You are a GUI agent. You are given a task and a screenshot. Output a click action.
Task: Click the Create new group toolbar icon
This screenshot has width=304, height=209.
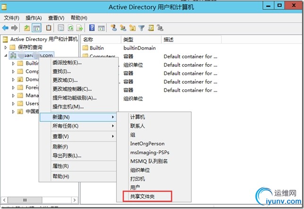[123, 28]
